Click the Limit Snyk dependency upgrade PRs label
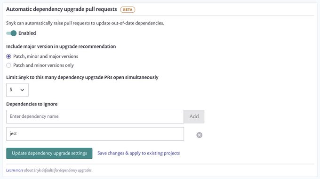 [82, 77]
